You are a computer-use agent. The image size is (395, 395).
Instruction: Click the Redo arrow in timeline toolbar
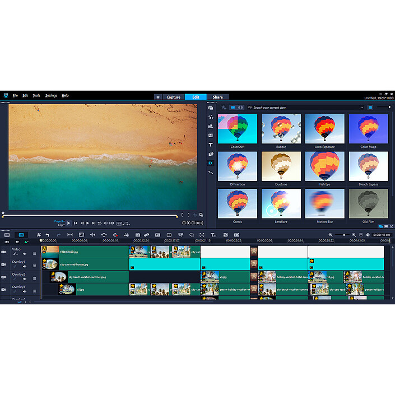click(58, 235)
